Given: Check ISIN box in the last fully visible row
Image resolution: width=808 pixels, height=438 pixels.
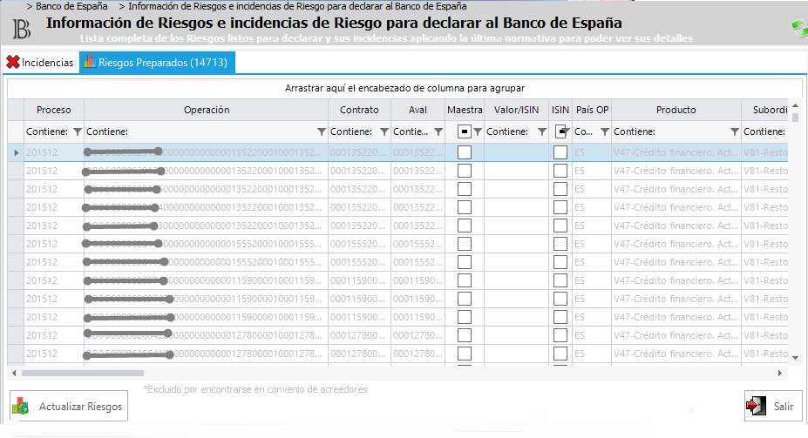Looking at the screenshot, I should point(560,354).
